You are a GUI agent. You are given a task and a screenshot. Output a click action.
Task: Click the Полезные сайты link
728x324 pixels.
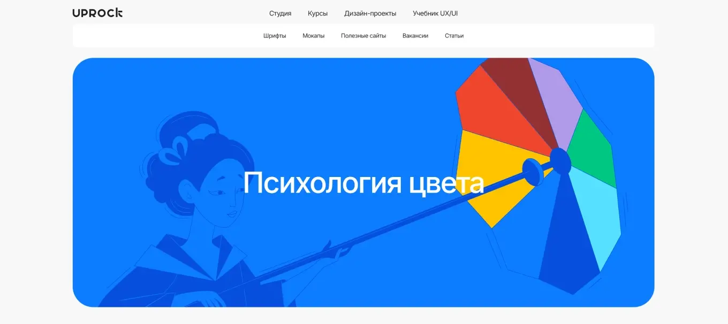[x=363, y=36]
